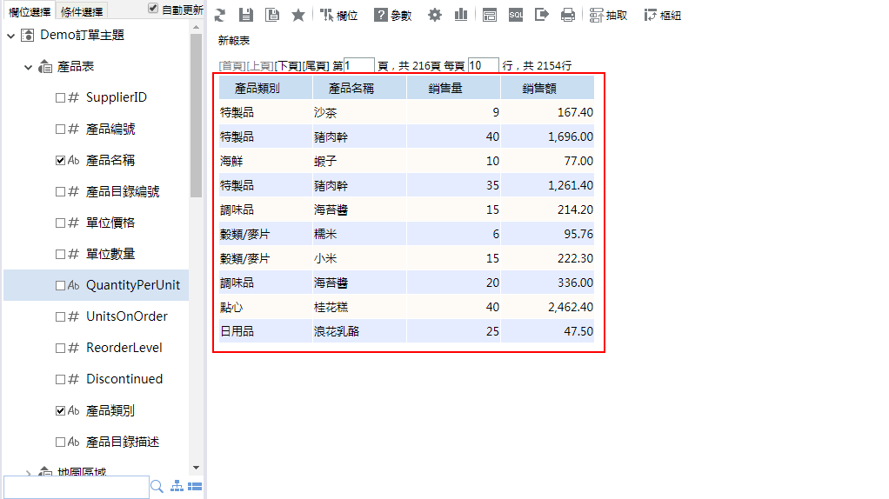Check the SupplierID field checkbox
Screen dimensions: 889x499
(60, 98)
